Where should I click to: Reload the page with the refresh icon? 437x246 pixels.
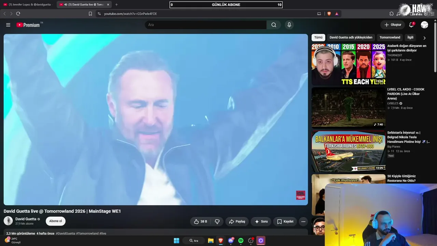18,14
